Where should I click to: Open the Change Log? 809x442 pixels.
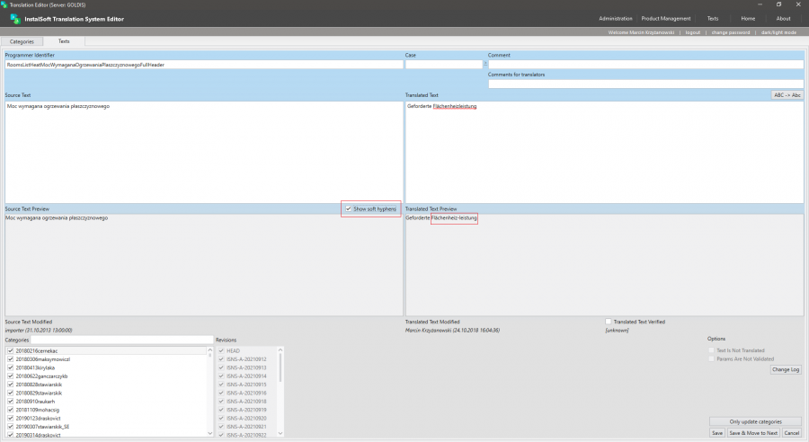[x=786, y=369]
